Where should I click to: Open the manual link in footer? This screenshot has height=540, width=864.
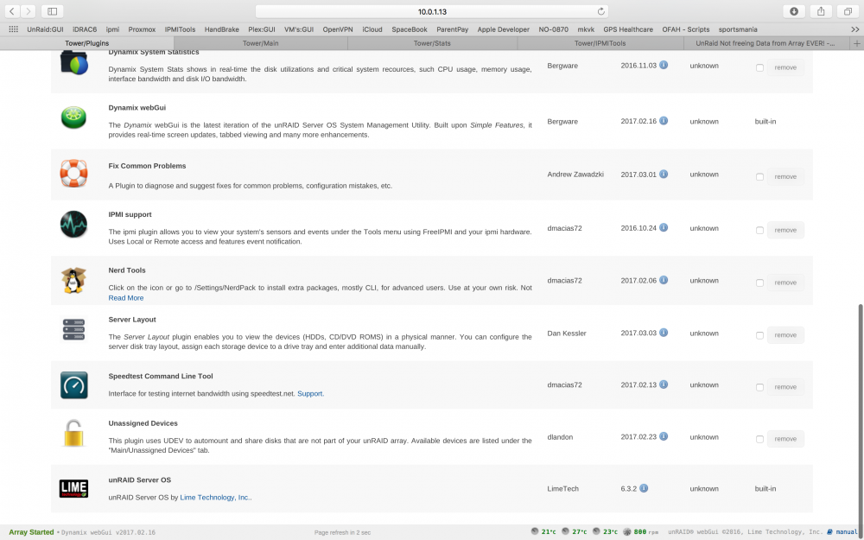point(847,531)
